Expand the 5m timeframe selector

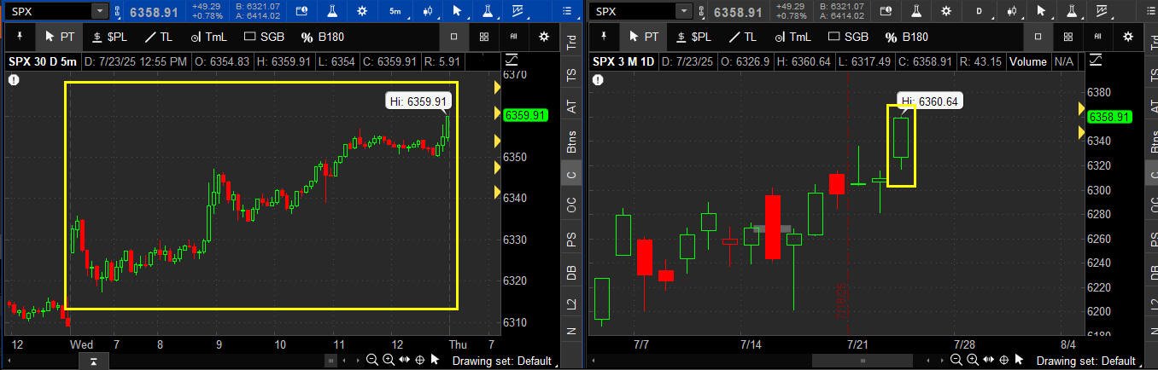pos(395,11)
